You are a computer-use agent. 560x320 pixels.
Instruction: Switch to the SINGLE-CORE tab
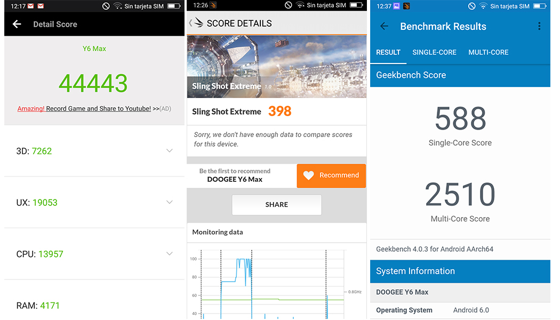click(434, 52)
